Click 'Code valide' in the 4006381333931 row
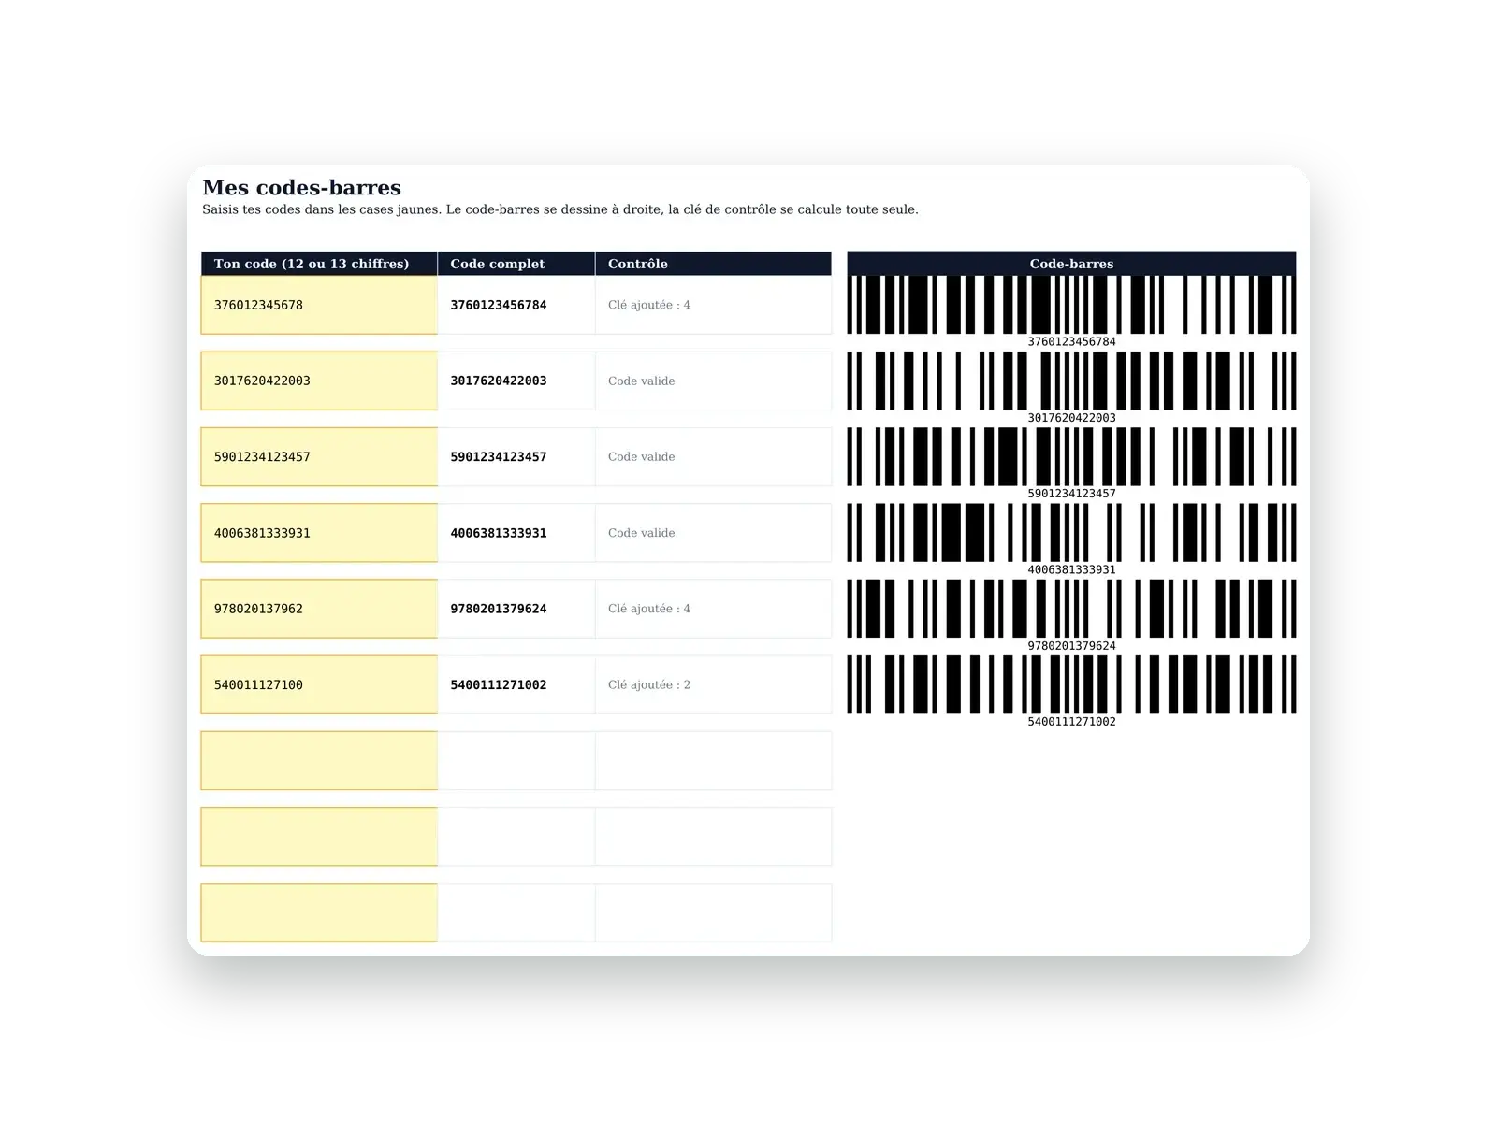 pos(642,533)
